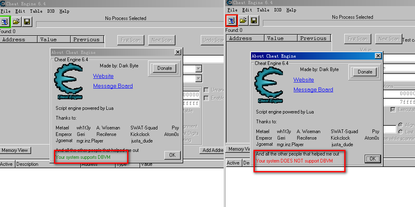Screen dimensions: 415x207
Task: Click Cheat Engine logo in left About dialog
Action: click(68, 81)
